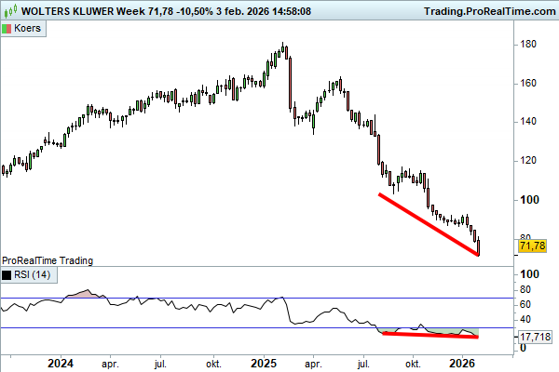The height and width of the screenshot is (372, 559).
Task: Click the 2025 time axis label
Action: [x=264, y=364]
